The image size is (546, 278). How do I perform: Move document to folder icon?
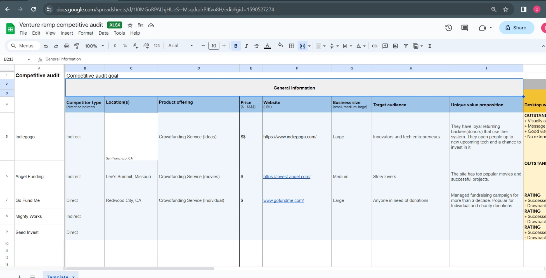(141, 25)
